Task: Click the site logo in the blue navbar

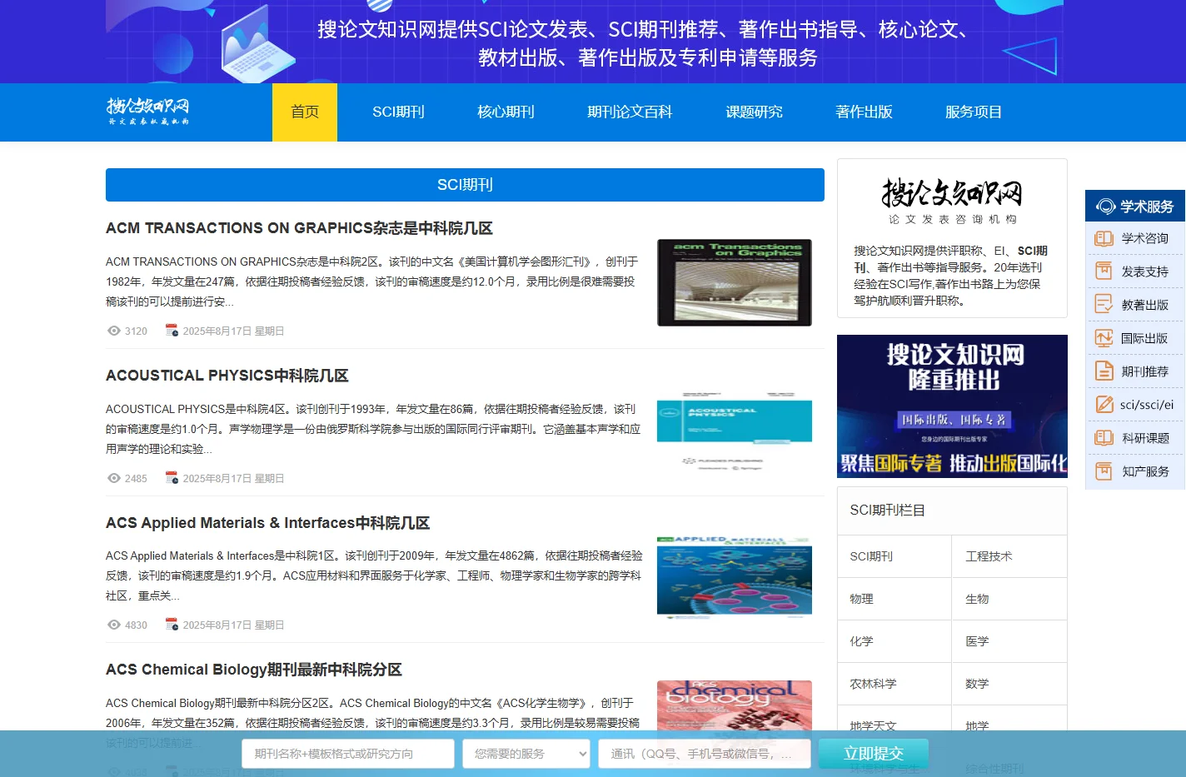Action: click(x=148, y=112)
